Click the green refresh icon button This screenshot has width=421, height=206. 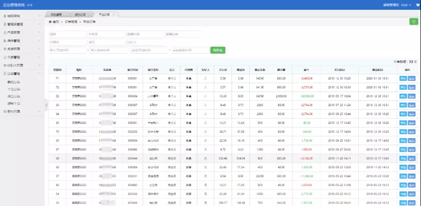tap(414, 21)
